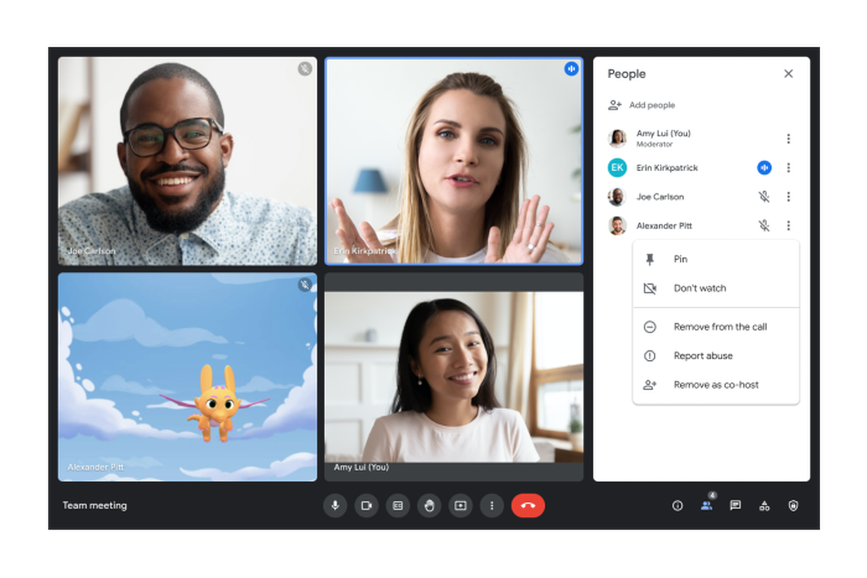Viewport: 867px width, 578px height.
Task: Open the Activities shapes icon
Action: (764, 506)
